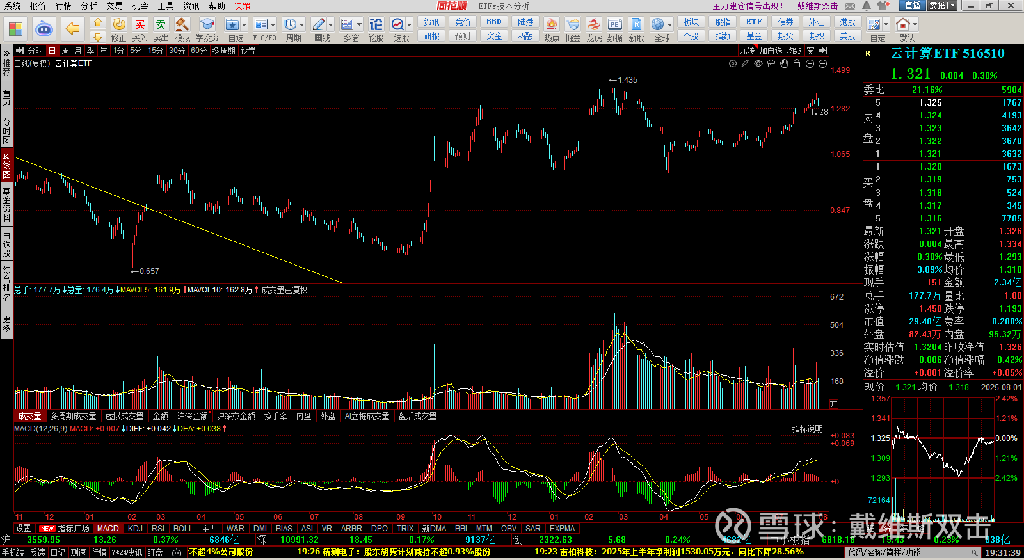
Task: Expand the 自选 dropdown arrow
Action: tap(244, 26)
